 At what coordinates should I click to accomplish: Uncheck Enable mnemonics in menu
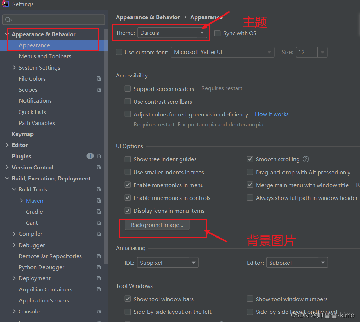128,185
